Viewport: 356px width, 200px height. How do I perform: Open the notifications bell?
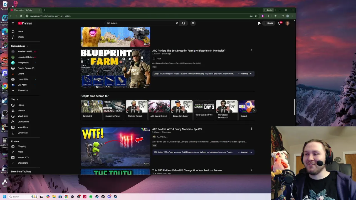(x=279, y=23)
